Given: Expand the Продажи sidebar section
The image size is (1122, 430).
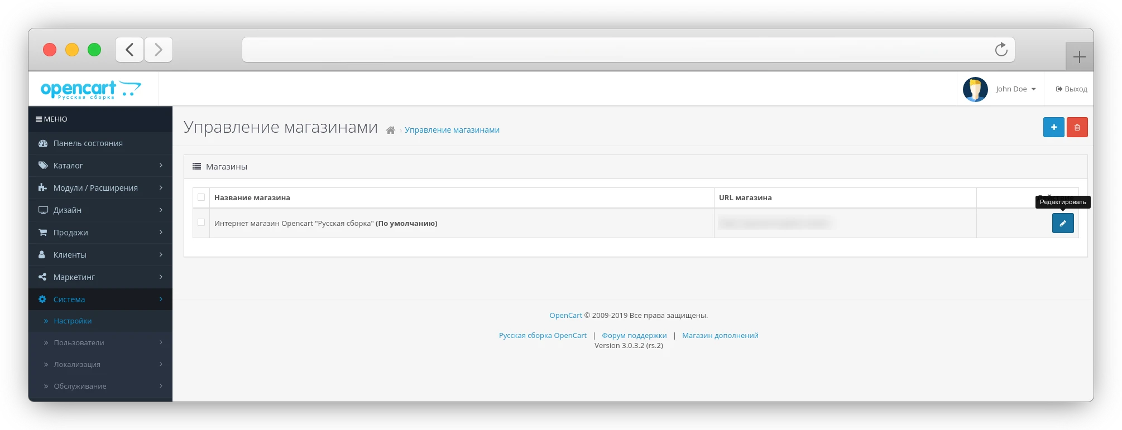Looking at the screenshot, I should [100, 233].
